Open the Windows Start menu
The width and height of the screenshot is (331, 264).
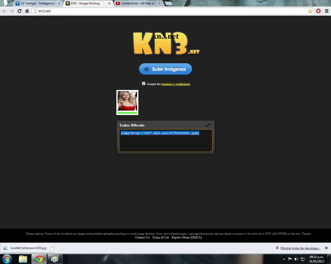[7, 259]
